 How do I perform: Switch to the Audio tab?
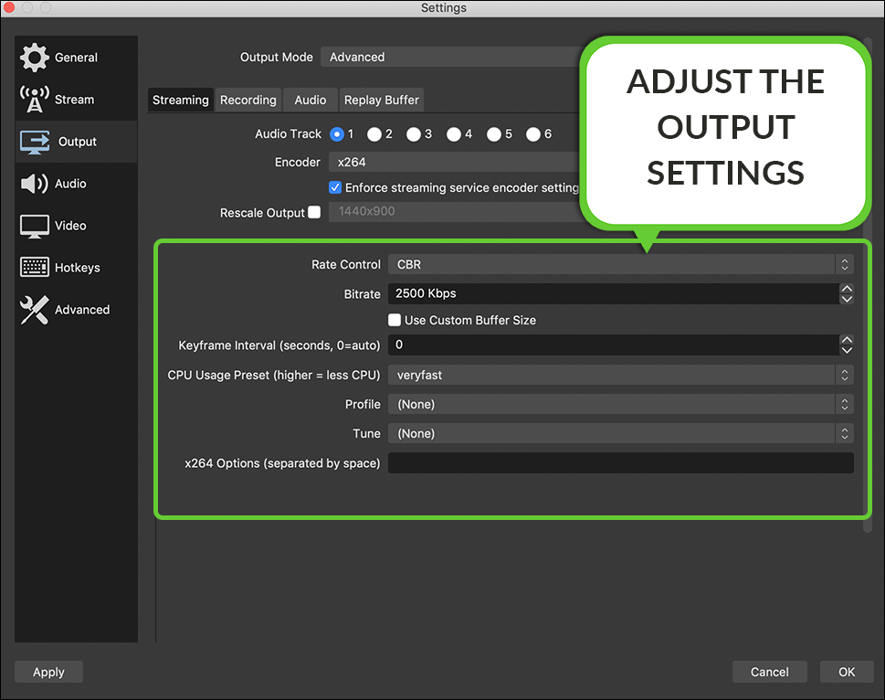(311, 100)
